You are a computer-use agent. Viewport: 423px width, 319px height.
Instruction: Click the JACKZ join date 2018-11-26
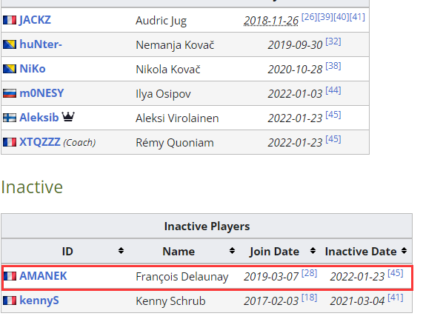pos(271,21)
